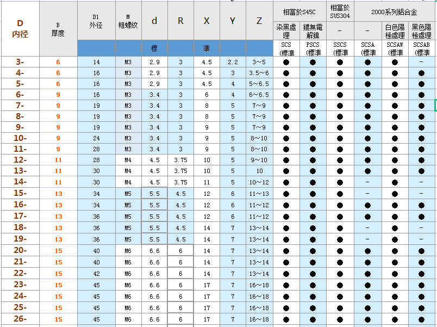The width and height of the screenshot is (437, 327).
Task: Select the M 粗螺纹 header cell
Action: click(x=128, y=21)
